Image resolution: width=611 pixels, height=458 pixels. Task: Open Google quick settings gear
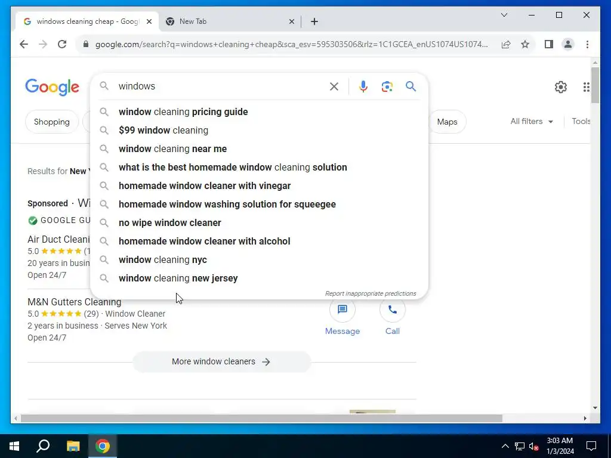point(560,87)
